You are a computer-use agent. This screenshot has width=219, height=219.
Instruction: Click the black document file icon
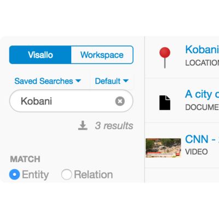point(165,102)
